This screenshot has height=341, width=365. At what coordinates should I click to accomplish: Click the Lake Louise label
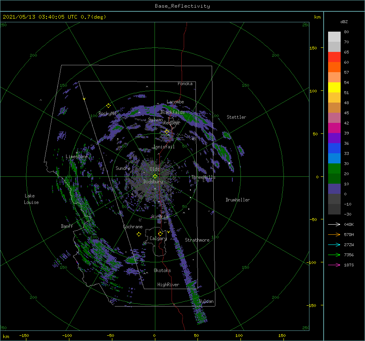(x=31, y=199)
